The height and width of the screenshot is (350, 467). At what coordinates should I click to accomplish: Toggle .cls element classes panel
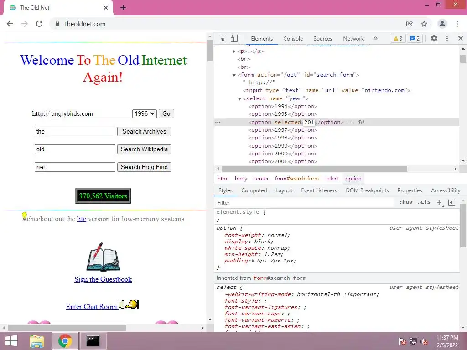424,202
